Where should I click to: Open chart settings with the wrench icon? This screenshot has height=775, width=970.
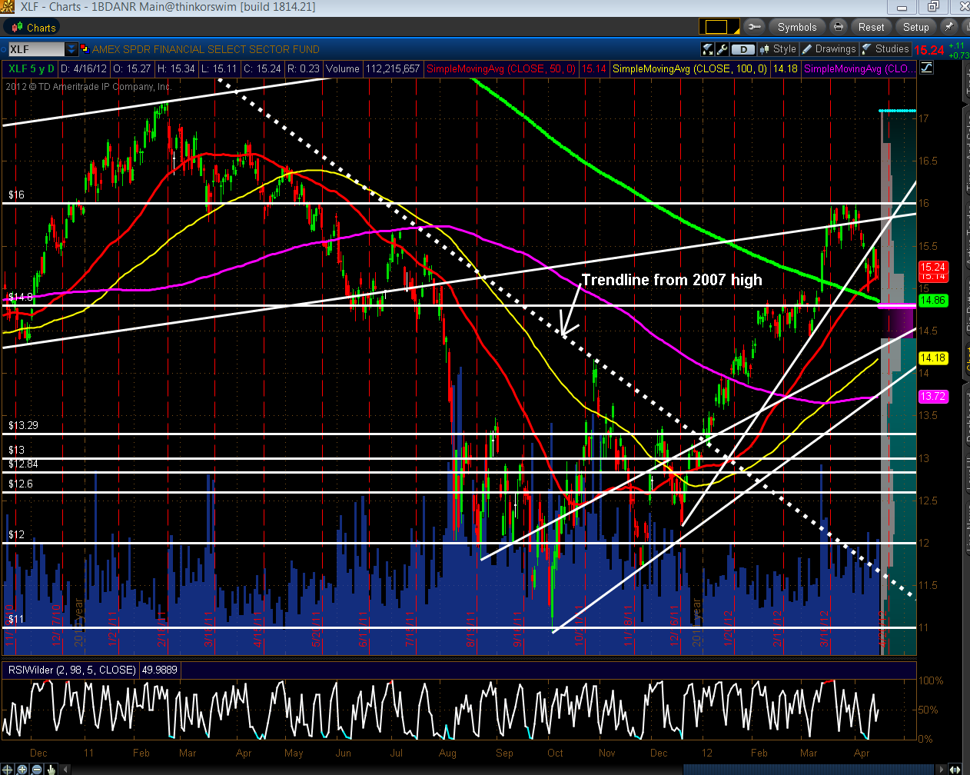722,49
